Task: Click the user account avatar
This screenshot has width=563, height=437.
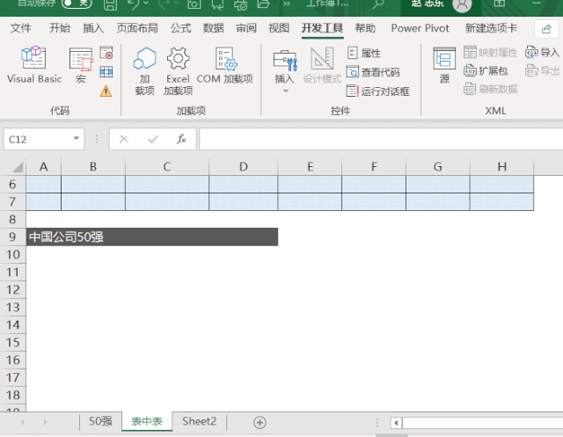Action: point(462,4)
